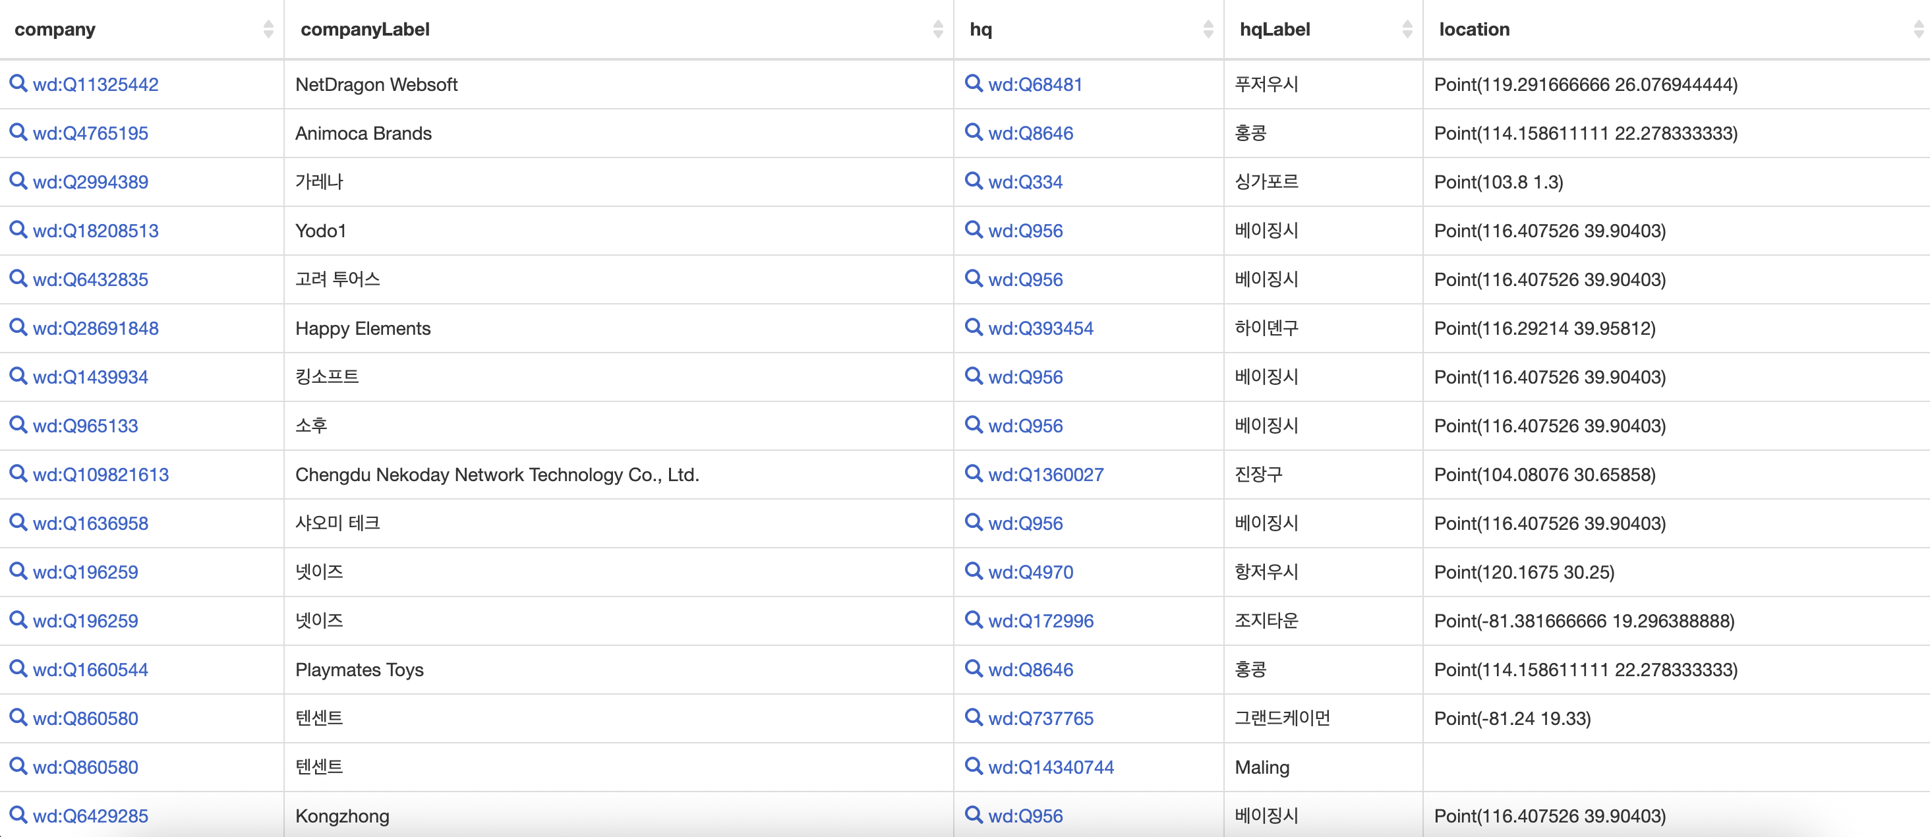Screen dimensions: 1930x837
Task: Click magnifier icon beside wd:Q737765
Action: tap(974, 716)
